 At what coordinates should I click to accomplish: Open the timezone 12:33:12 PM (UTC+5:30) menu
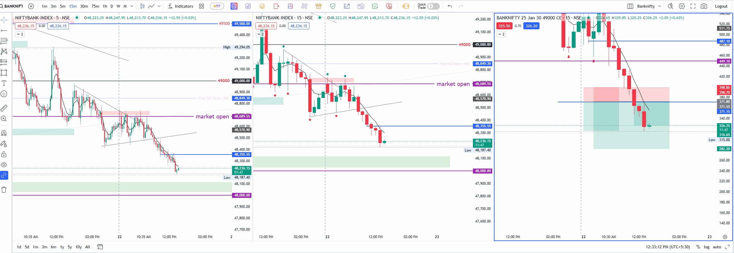coord(668,247)
